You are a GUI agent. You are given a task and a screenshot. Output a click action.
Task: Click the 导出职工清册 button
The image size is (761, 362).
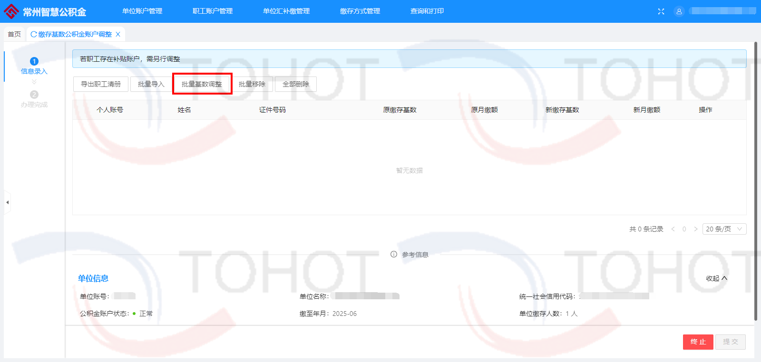click(101, 84)
